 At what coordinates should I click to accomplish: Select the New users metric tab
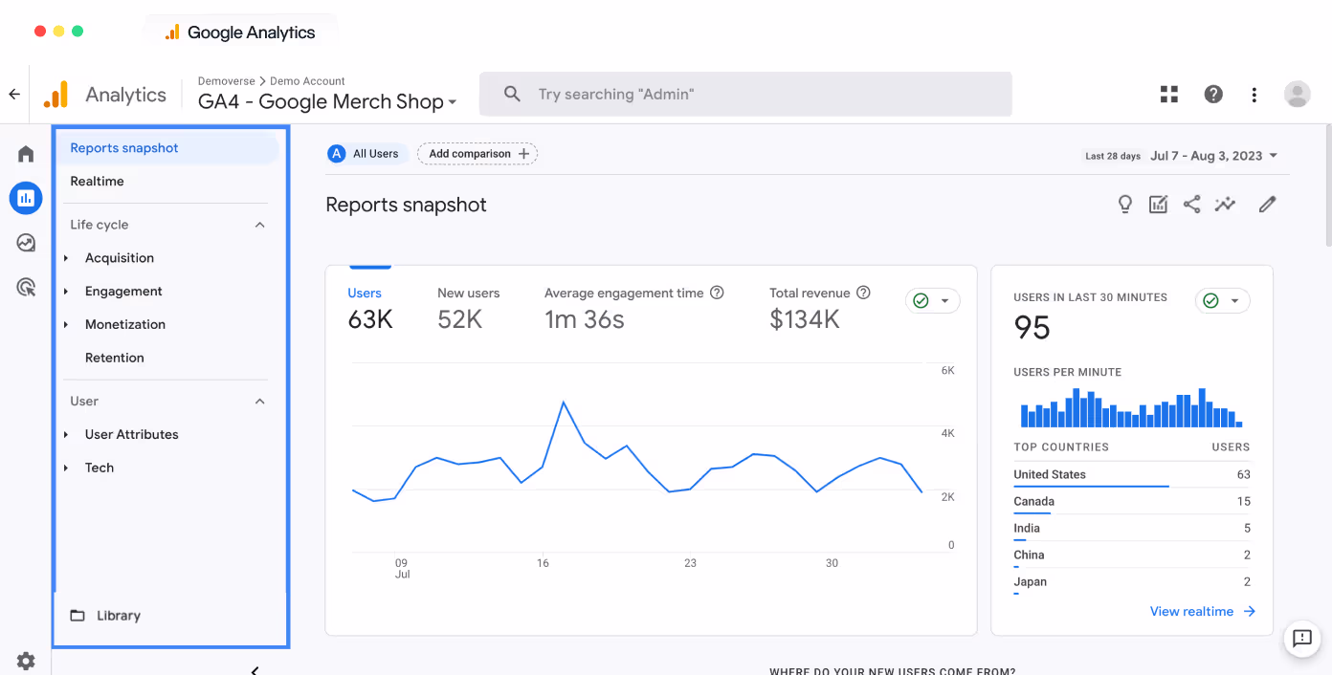[468, 308]
